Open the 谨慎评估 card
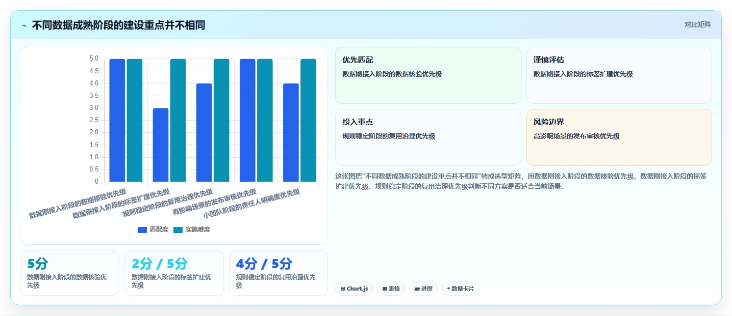The image size is (732, 316). tap(619, 75)
